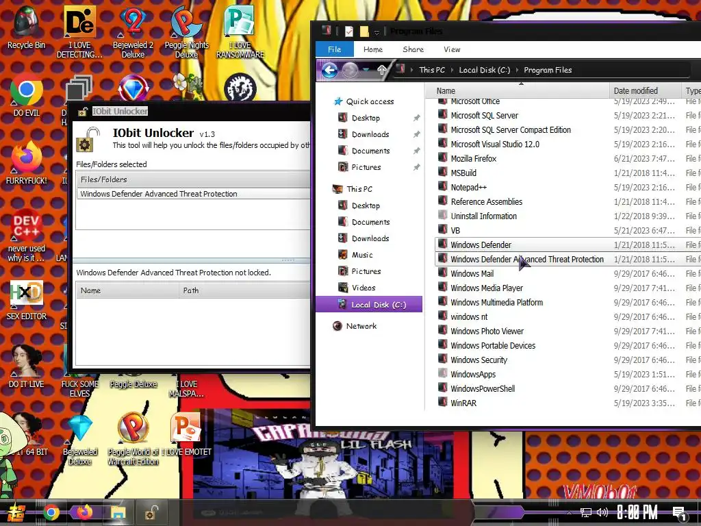The height and width of the screenshot is (526, 701).
Task: Click Local Disk (C:) in the address bar
Action: pyautogui.click(x=484, y=71)
